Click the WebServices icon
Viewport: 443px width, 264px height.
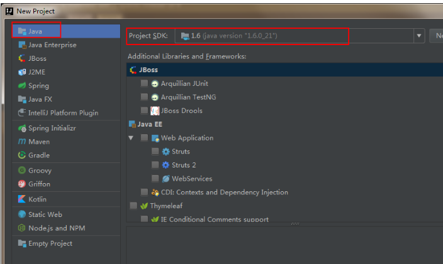click(166, 179)
